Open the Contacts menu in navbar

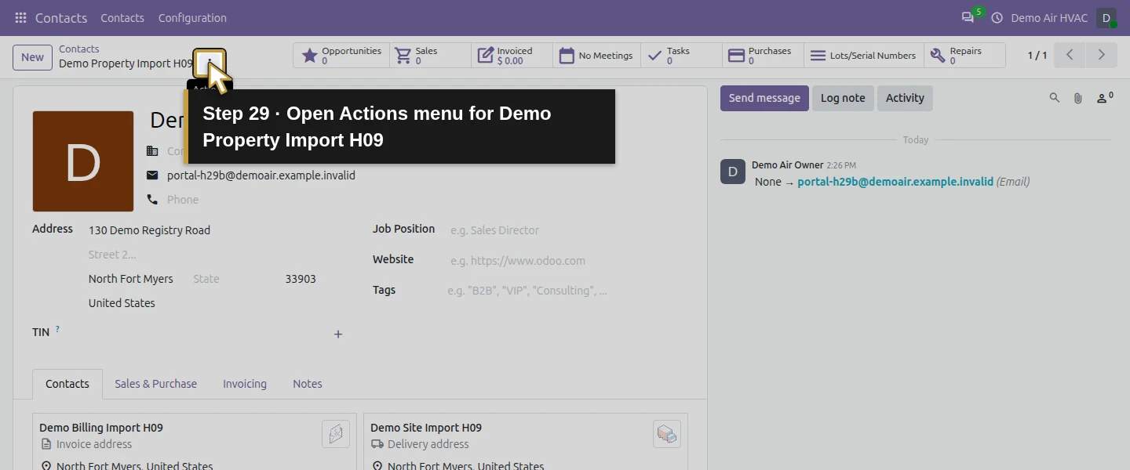tap(122, 17)
